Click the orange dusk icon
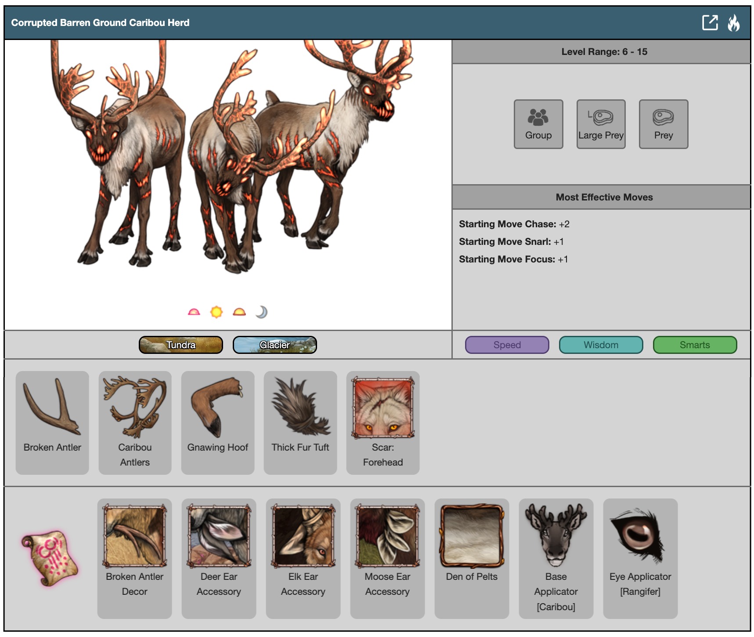Image resolution: width=754 pixels, height=637 pixels. [x=239, y=312]
